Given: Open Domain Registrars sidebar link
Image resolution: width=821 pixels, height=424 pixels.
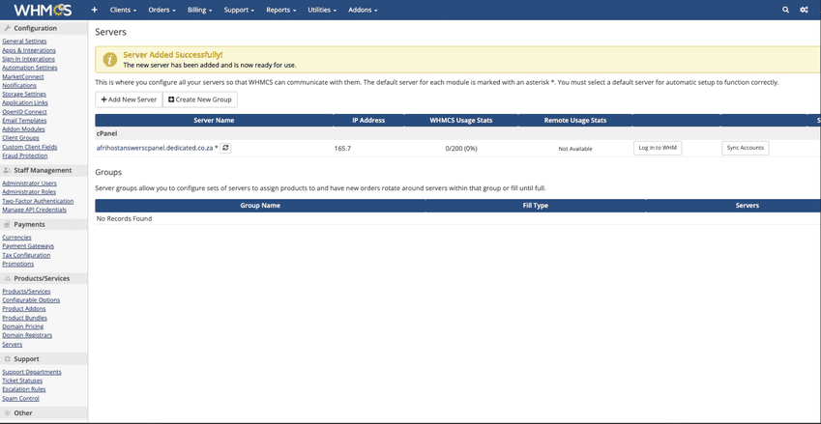Looking at the screenshot, I should pyautogui.click(x=27, y=335).
